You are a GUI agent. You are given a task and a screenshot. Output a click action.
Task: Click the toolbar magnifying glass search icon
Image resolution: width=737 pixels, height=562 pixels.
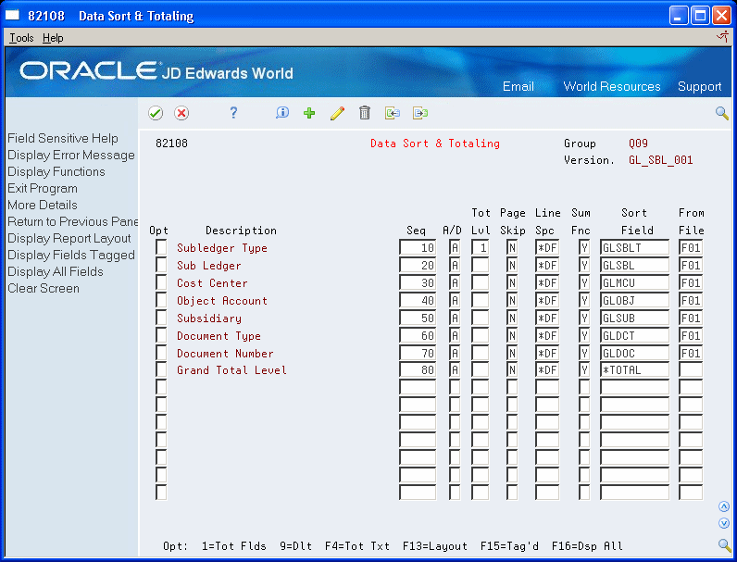[722, 113]
